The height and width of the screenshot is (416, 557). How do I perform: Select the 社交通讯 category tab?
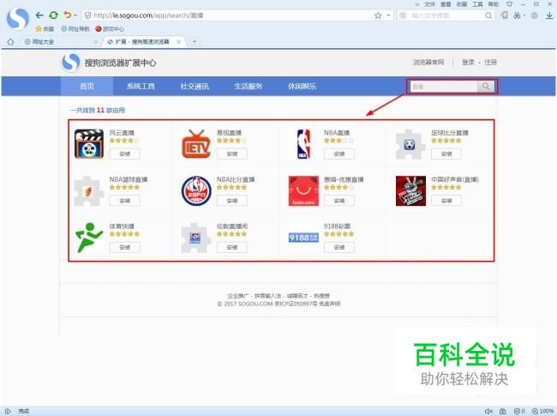[x=195, y=86]
